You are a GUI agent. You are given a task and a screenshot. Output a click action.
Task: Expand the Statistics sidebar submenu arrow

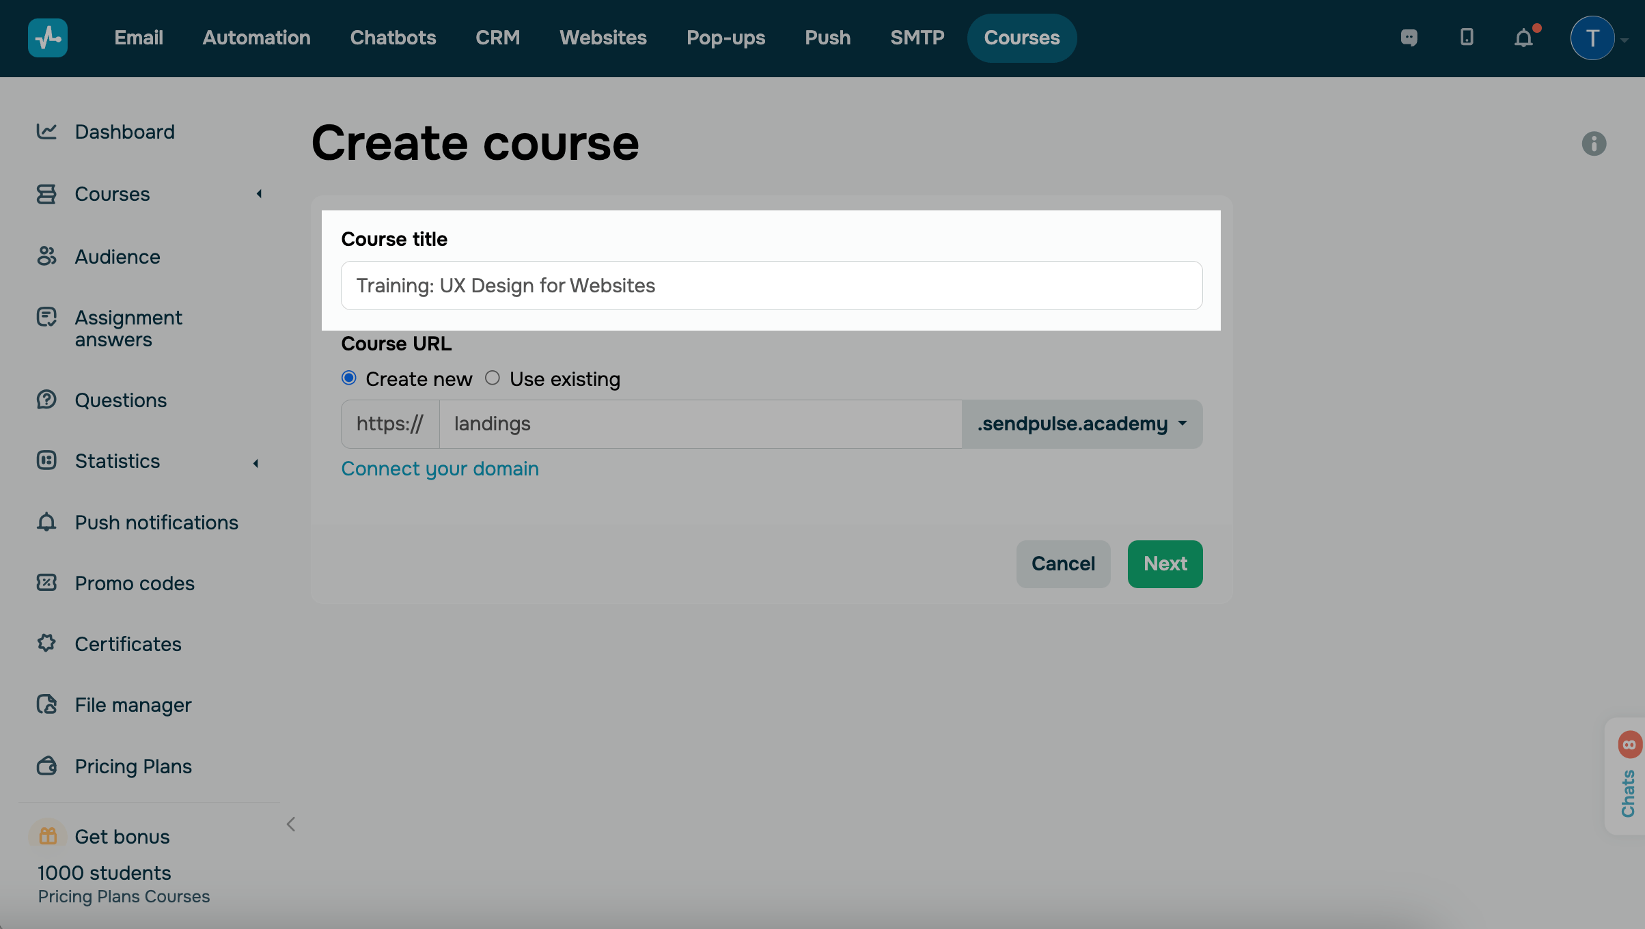point(256,463)
